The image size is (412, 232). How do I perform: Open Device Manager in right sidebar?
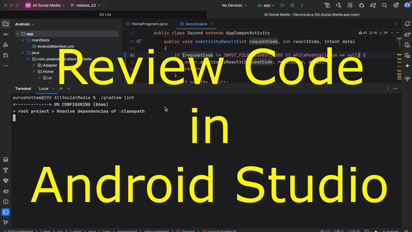click(x=407, y=45)
